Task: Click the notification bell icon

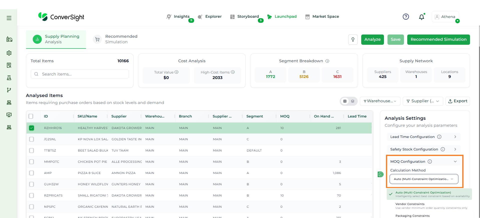Action: pos(421,17)
